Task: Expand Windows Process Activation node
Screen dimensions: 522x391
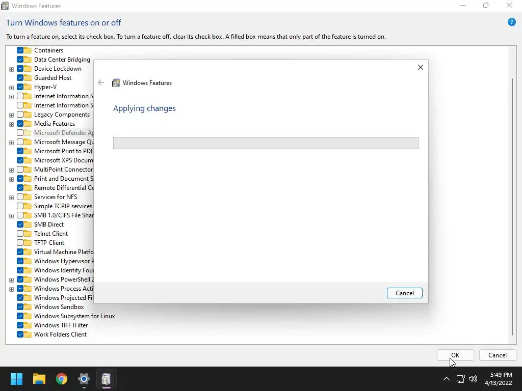Action: pyautogui.click(x=11, y=289)
